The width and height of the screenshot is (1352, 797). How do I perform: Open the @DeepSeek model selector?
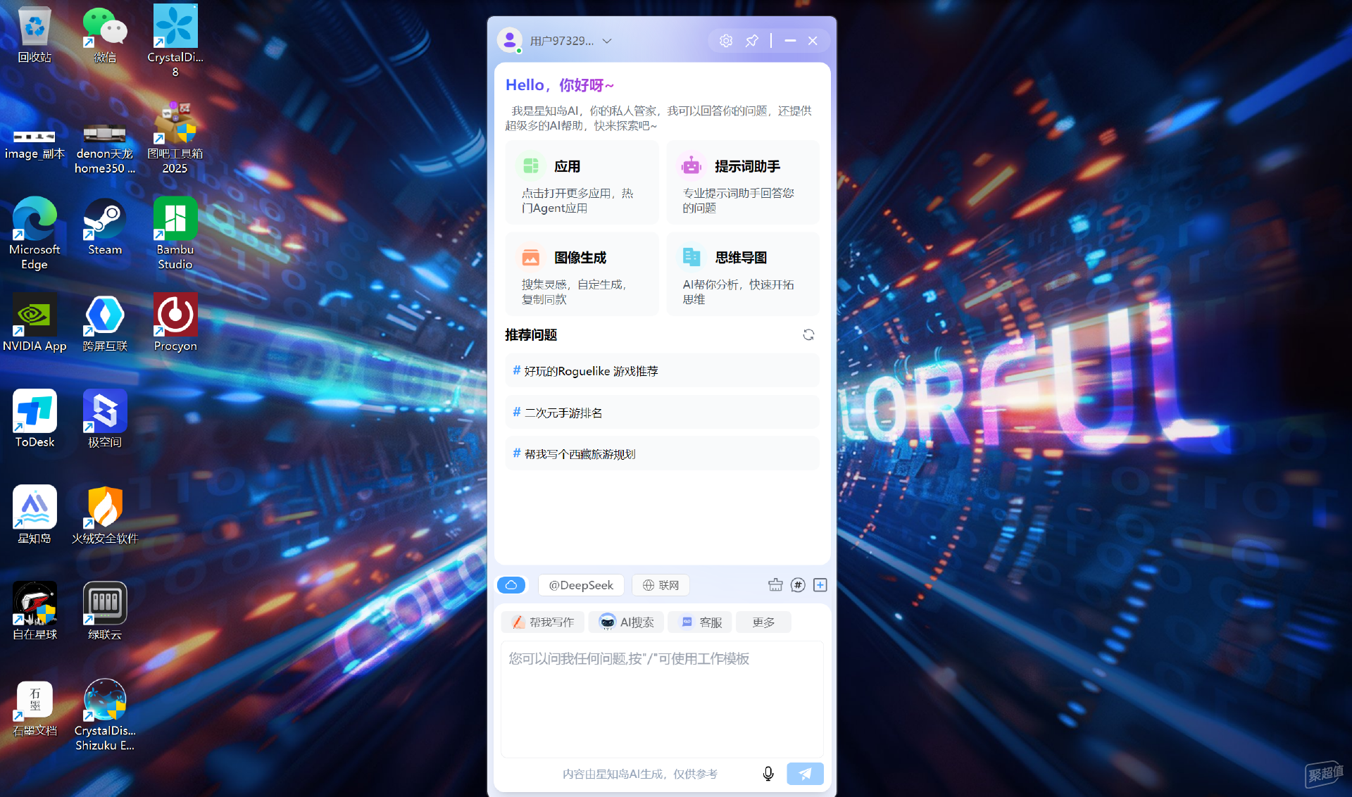pyautogui.click(x=581, y=585)
